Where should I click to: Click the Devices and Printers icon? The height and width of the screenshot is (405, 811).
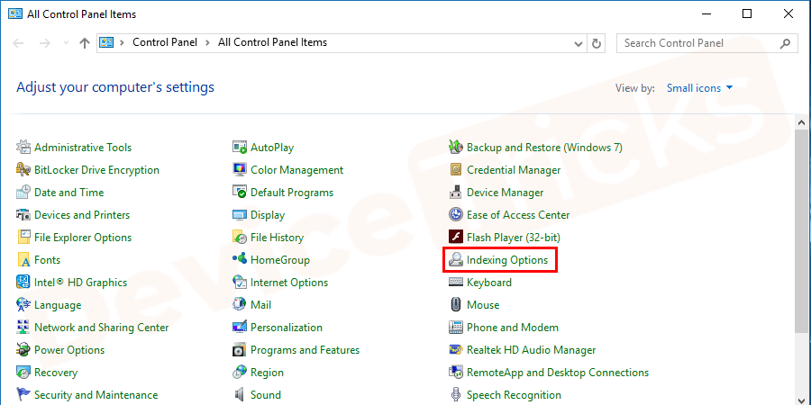pos(23,215)
